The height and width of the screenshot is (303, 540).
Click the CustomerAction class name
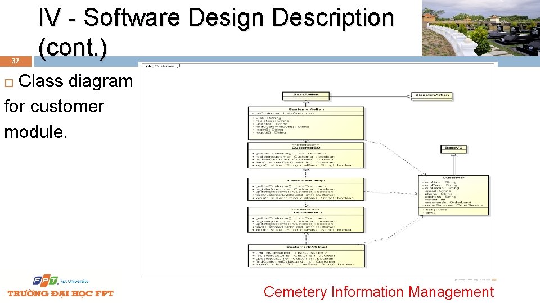pyautogui.click(x=306, y=109)
